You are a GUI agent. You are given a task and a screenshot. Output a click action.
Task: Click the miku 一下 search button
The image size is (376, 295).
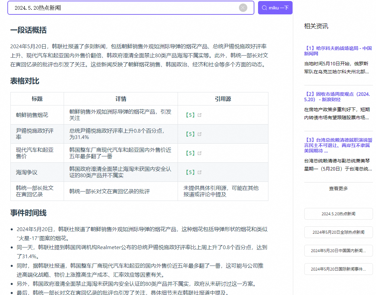[x=275, y=8]
